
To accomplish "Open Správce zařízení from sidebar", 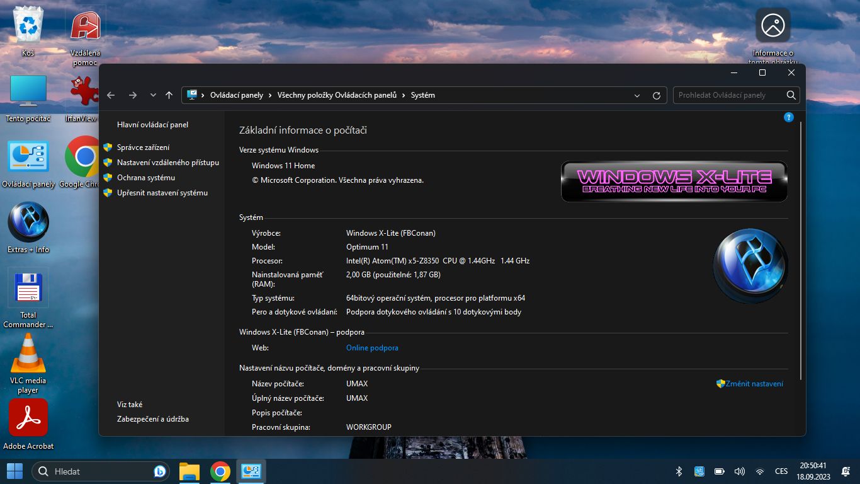I will point(143,147).
